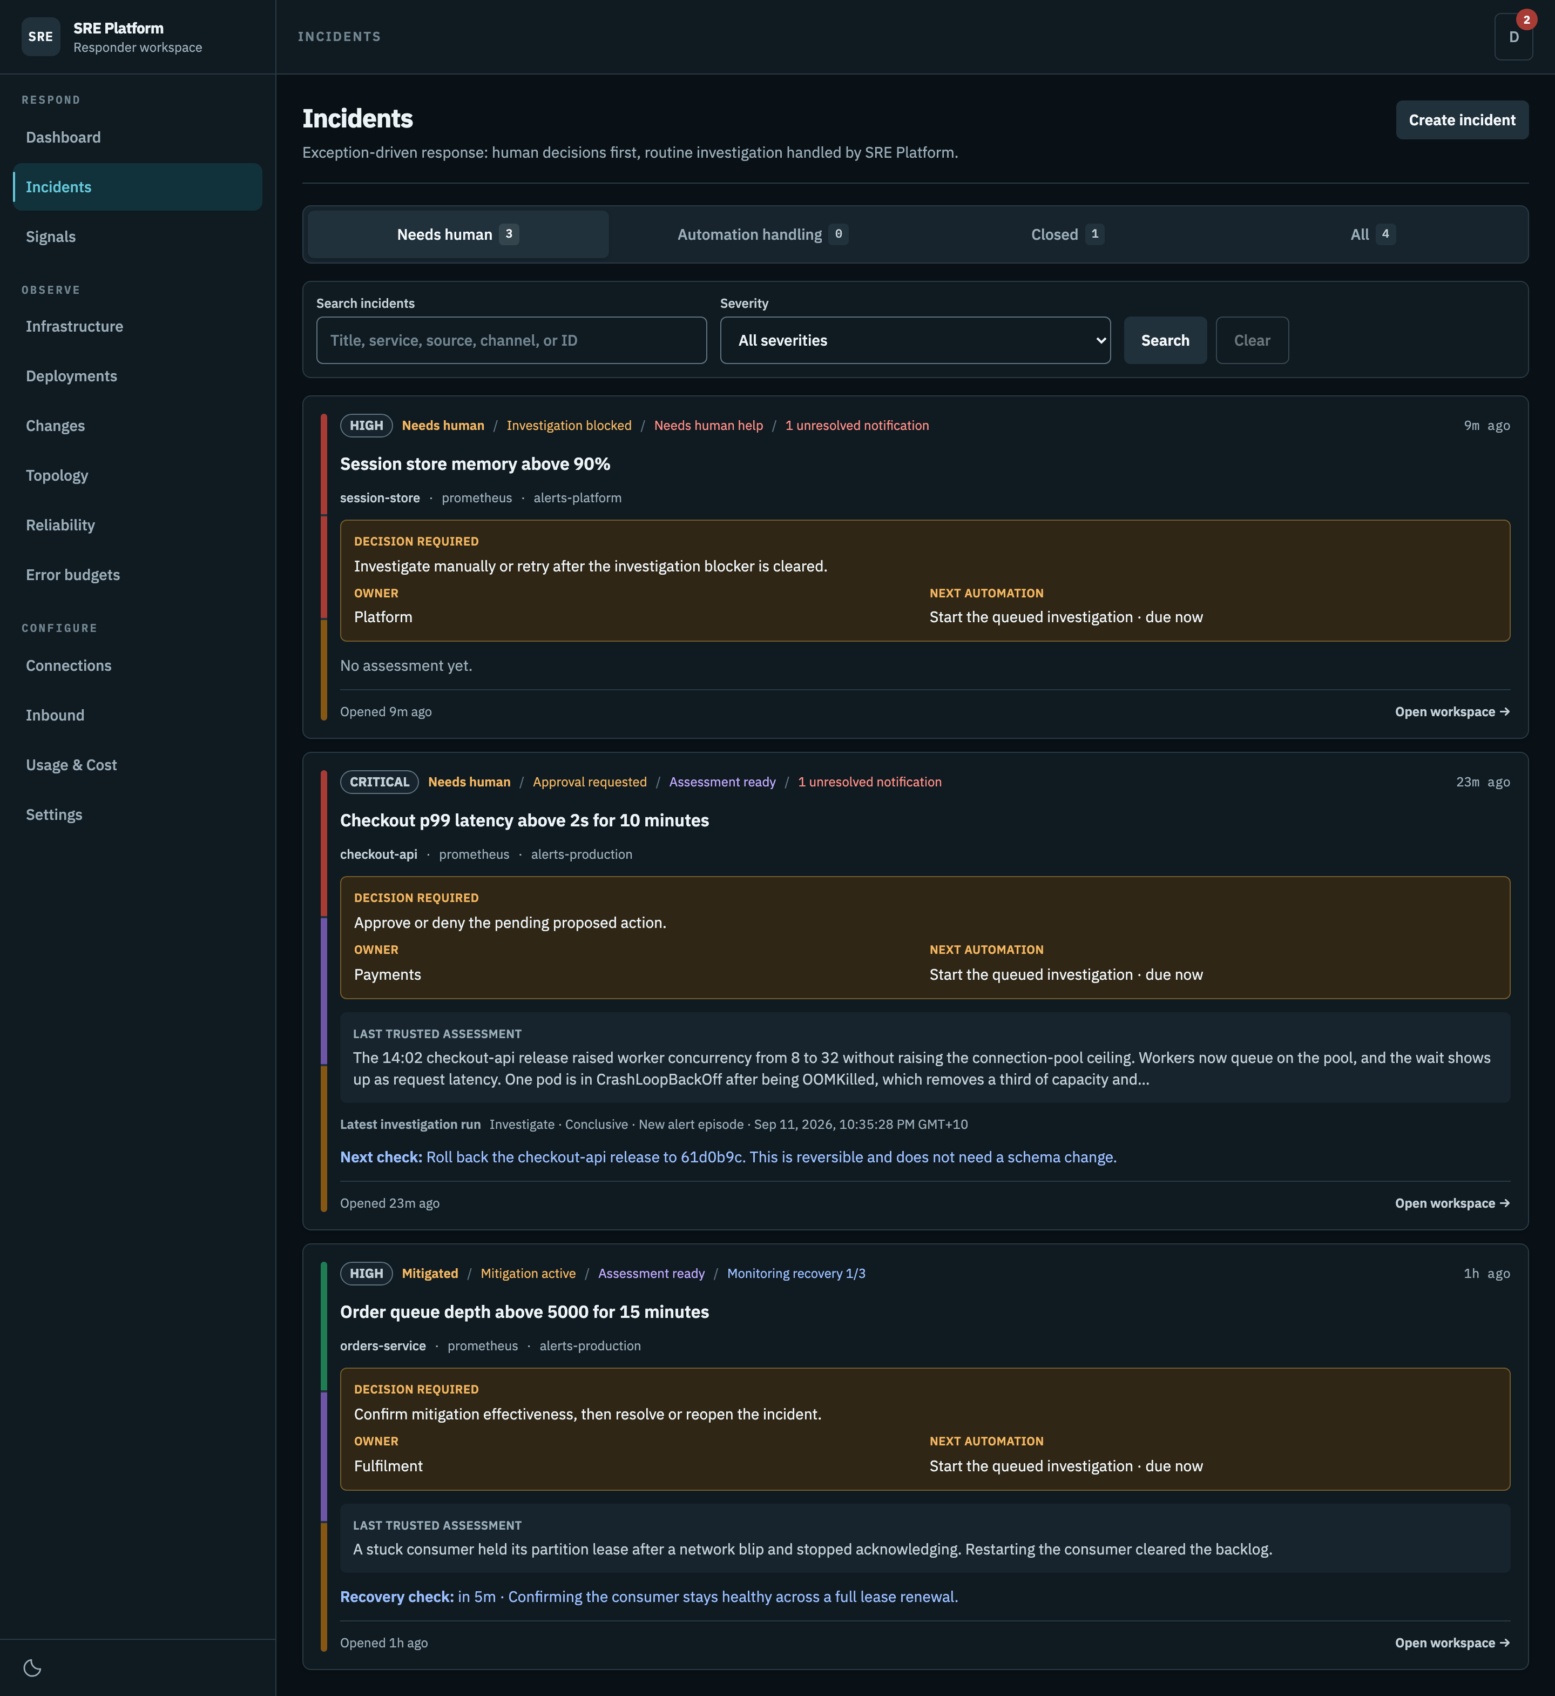Go to Signals
Viewport: 1555px width, 1696px height.
click(138, 237)
